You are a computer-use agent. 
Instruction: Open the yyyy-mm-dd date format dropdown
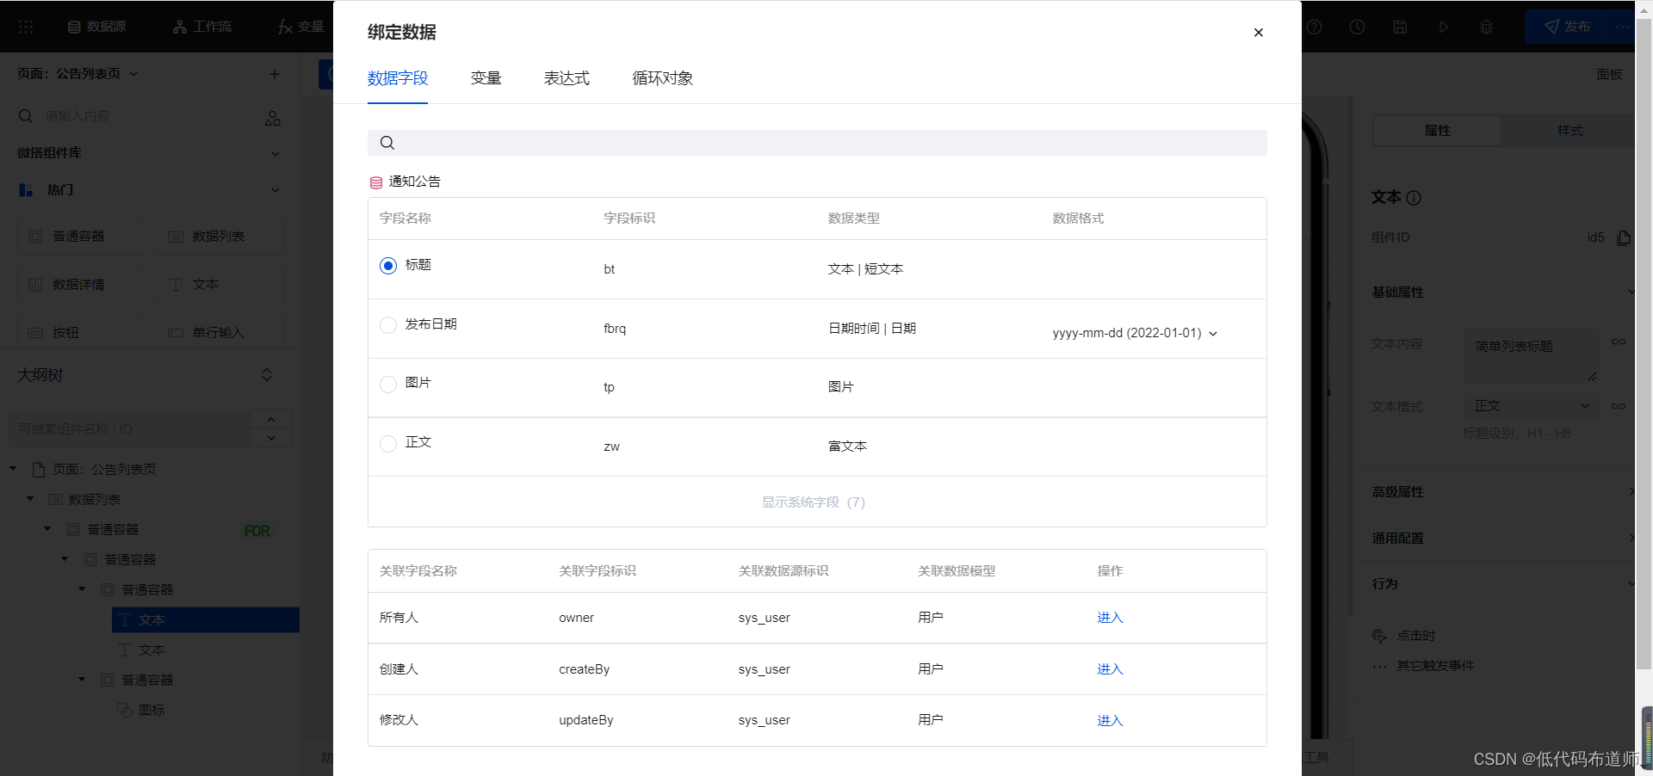click(x=1135, y=333)
